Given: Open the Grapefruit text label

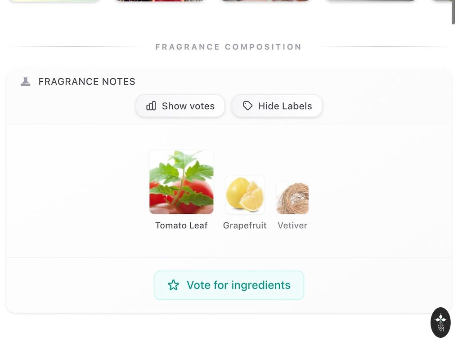Looking at the screenshot, I should click(245, 226).
